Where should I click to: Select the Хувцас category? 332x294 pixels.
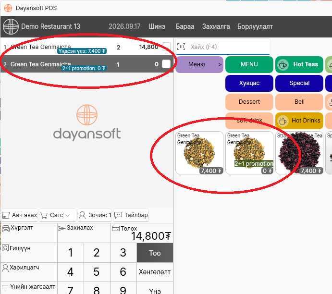(249, 83)
